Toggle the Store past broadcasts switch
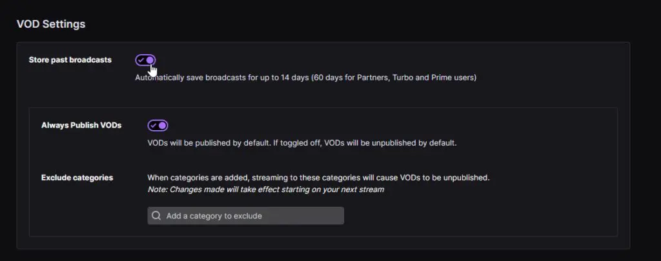This screenshot has height=261, width=661. coord(145,60)
